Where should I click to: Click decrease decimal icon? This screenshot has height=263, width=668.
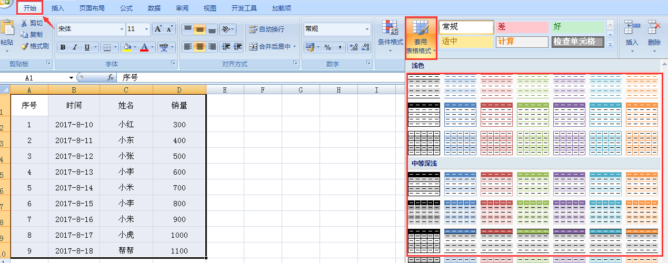tap(365, 47)
